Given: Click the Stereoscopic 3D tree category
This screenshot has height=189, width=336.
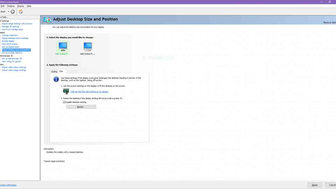Looking at the screenshot, I should [6, 56].
